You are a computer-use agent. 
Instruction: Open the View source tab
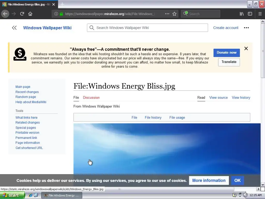click(x=218, y=97)
